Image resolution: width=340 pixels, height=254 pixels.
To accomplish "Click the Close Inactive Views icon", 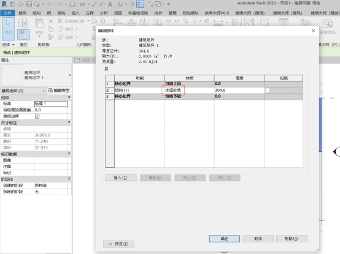I will point(150,4).
